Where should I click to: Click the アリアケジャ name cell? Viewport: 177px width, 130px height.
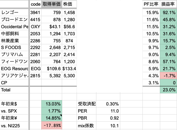[14, 76]
